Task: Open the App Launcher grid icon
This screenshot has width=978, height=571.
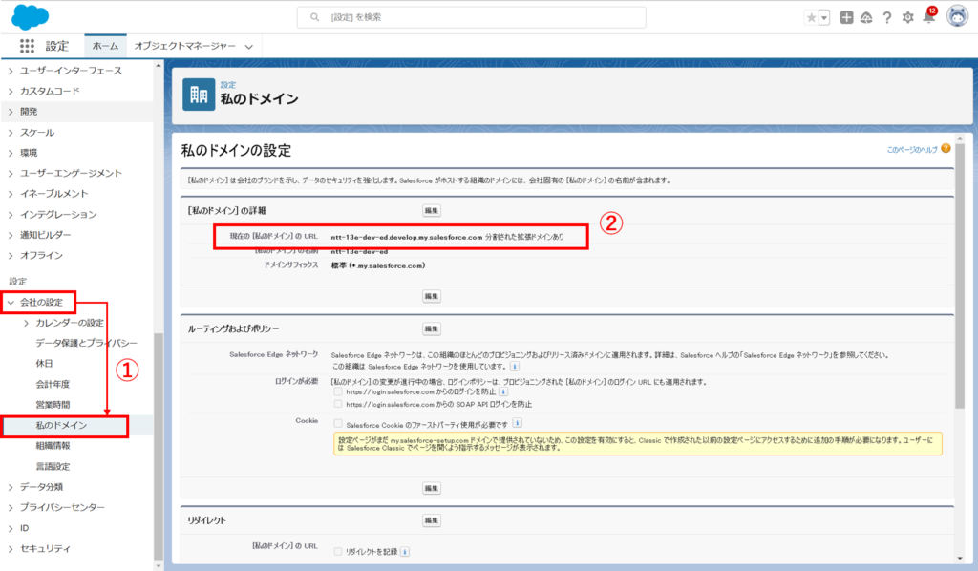Action: [x=27, y=46]
